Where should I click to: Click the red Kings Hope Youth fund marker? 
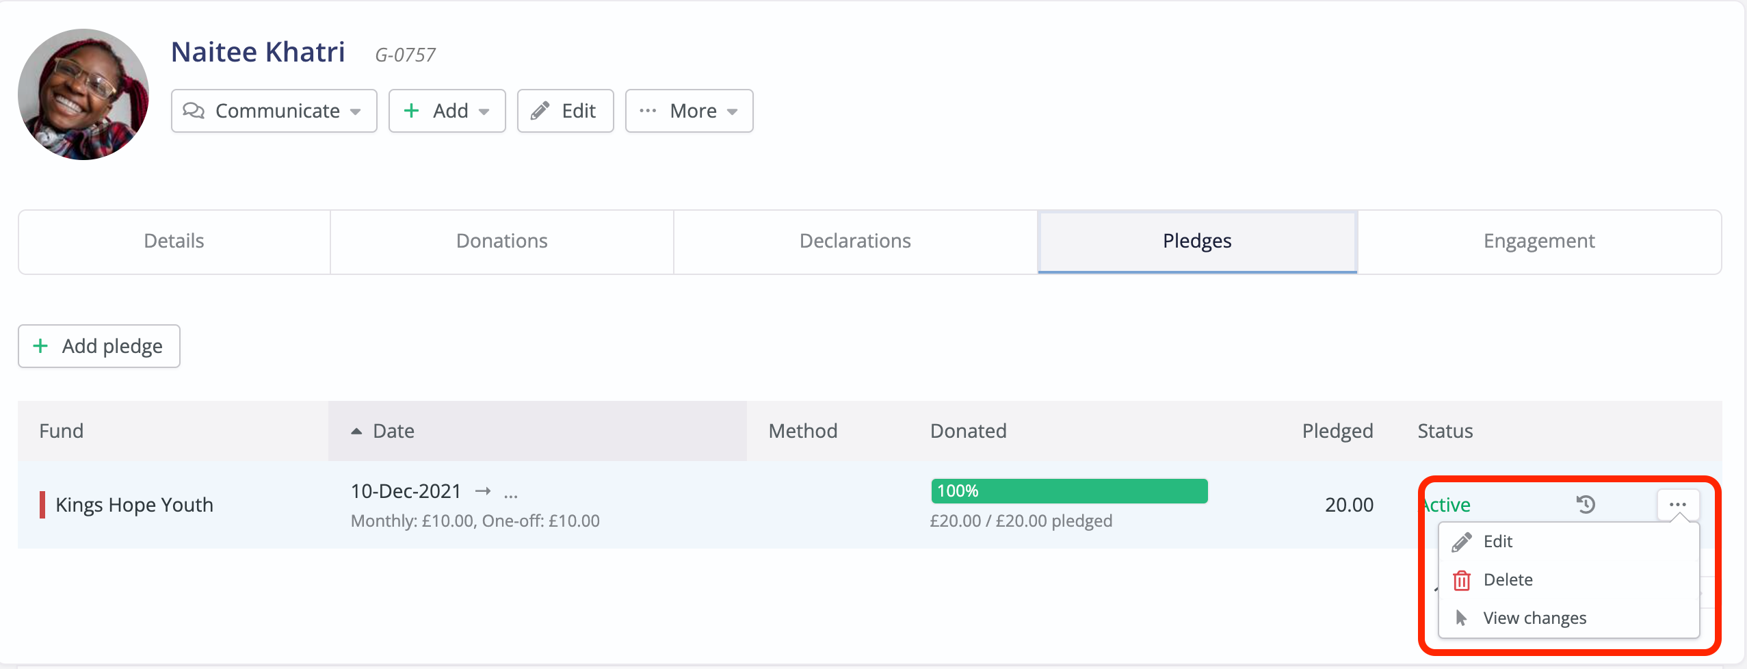pyautogui.click(x=42, y=505)
